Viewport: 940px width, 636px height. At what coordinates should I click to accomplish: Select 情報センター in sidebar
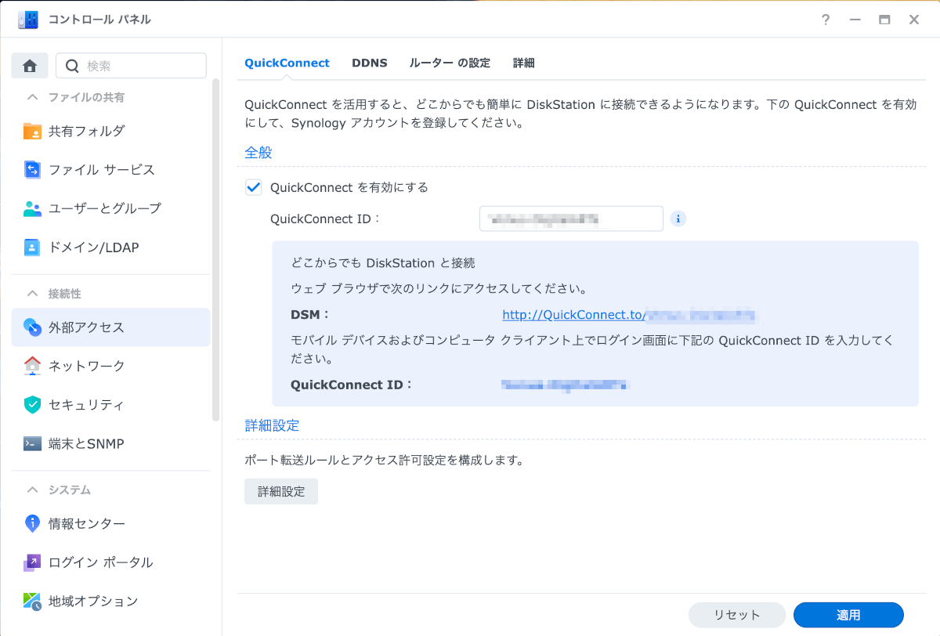coord(110,523)
